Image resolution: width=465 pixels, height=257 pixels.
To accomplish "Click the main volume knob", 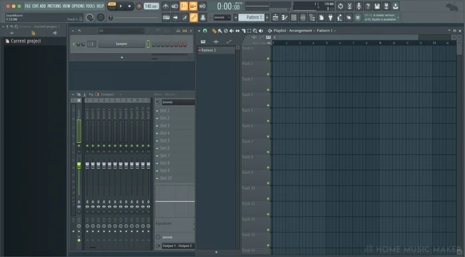I will click(x=90, y=17).
